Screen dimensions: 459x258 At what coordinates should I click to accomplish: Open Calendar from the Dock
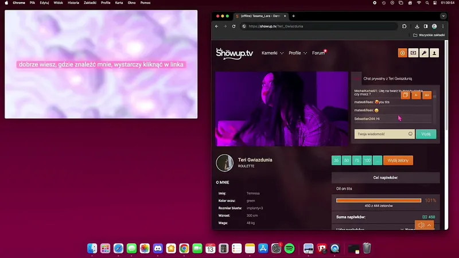click(210, 248)
